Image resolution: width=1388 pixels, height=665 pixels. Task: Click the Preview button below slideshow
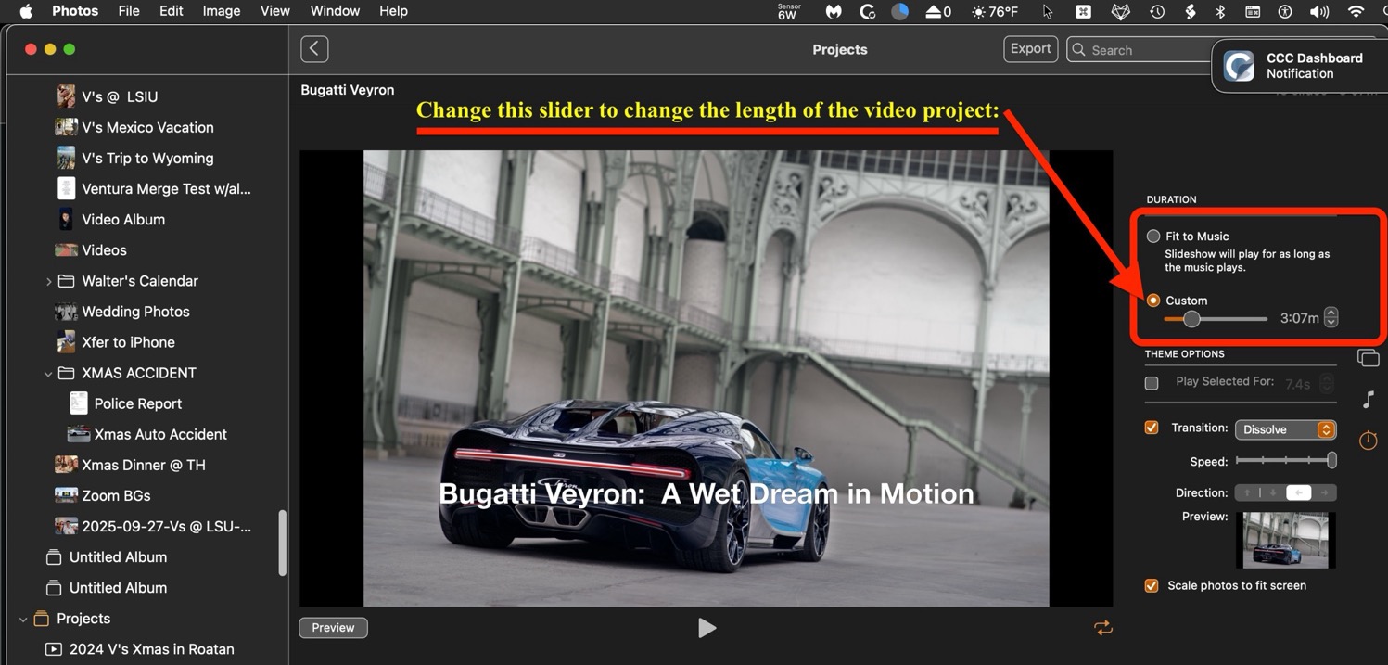pos(333,628)
